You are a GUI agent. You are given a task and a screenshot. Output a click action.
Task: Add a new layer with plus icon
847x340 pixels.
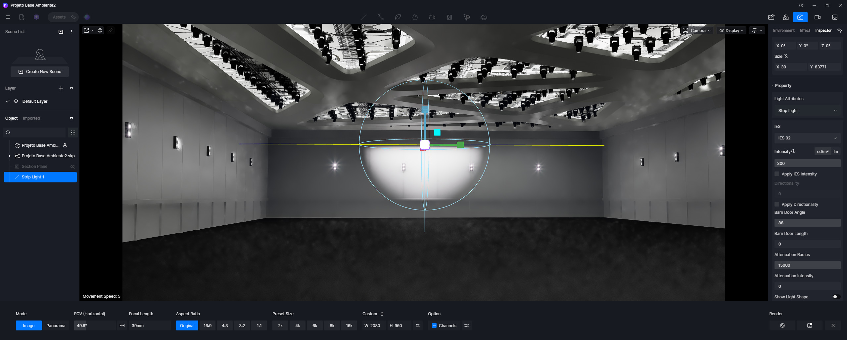(x=61, y=88)
